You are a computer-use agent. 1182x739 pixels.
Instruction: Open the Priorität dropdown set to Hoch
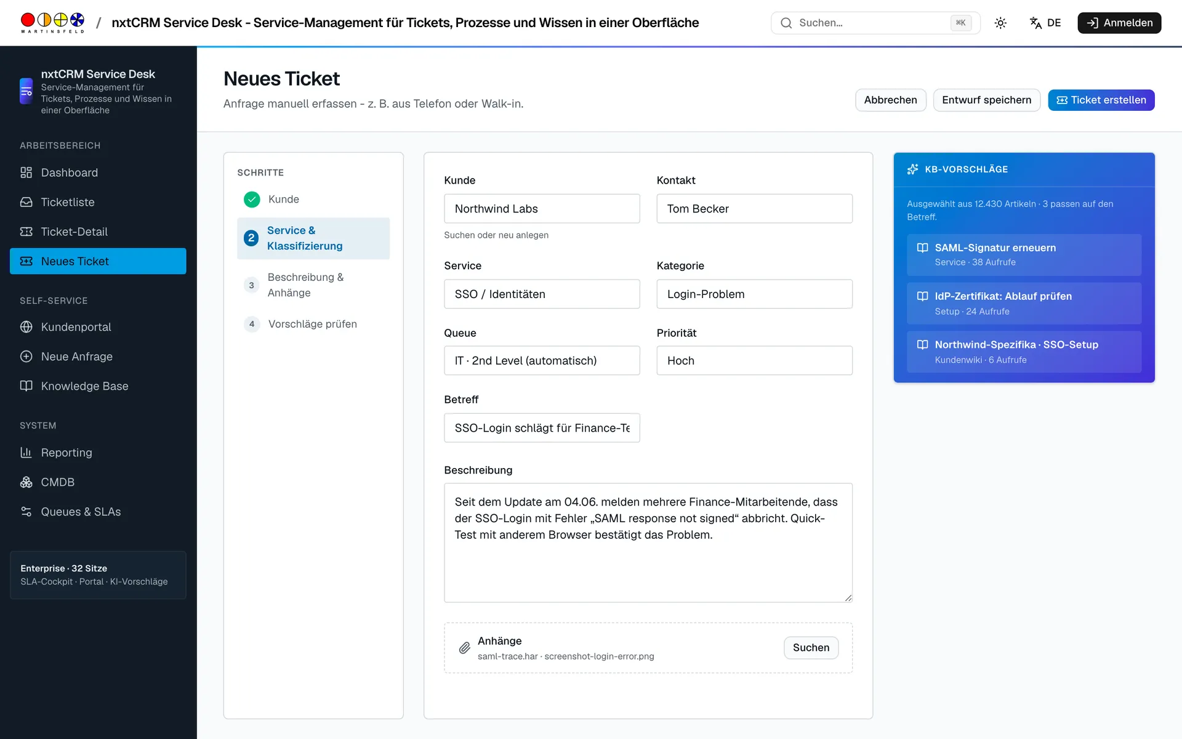(754, 361)
